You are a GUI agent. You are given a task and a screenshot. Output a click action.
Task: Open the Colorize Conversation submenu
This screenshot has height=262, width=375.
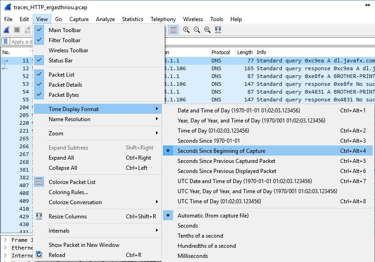tap(98, 202)
